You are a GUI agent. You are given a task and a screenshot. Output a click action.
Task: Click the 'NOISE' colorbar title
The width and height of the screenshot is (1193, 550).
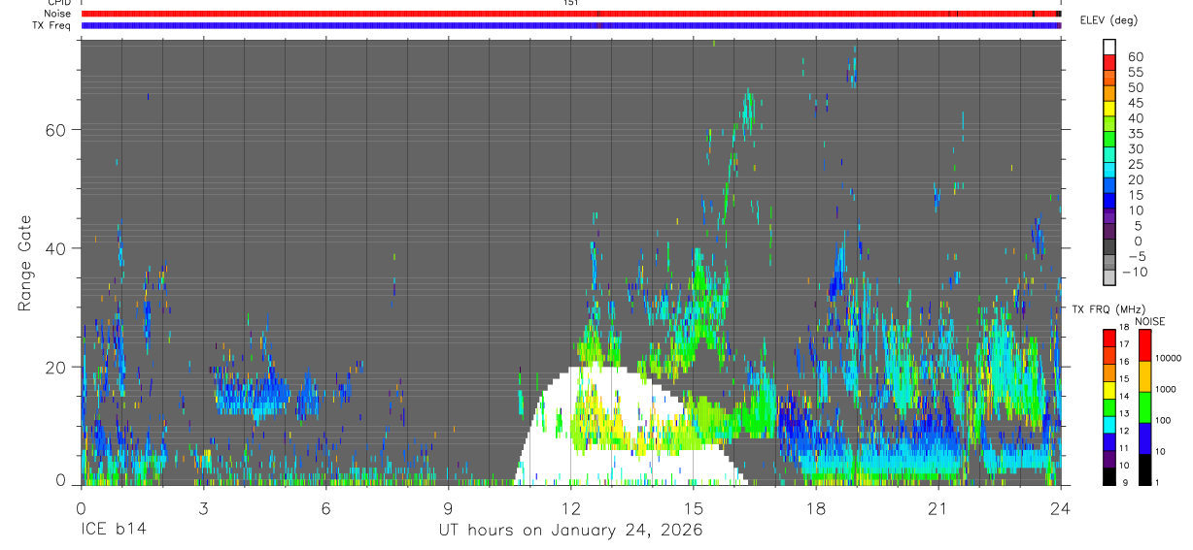[1149, 321]
